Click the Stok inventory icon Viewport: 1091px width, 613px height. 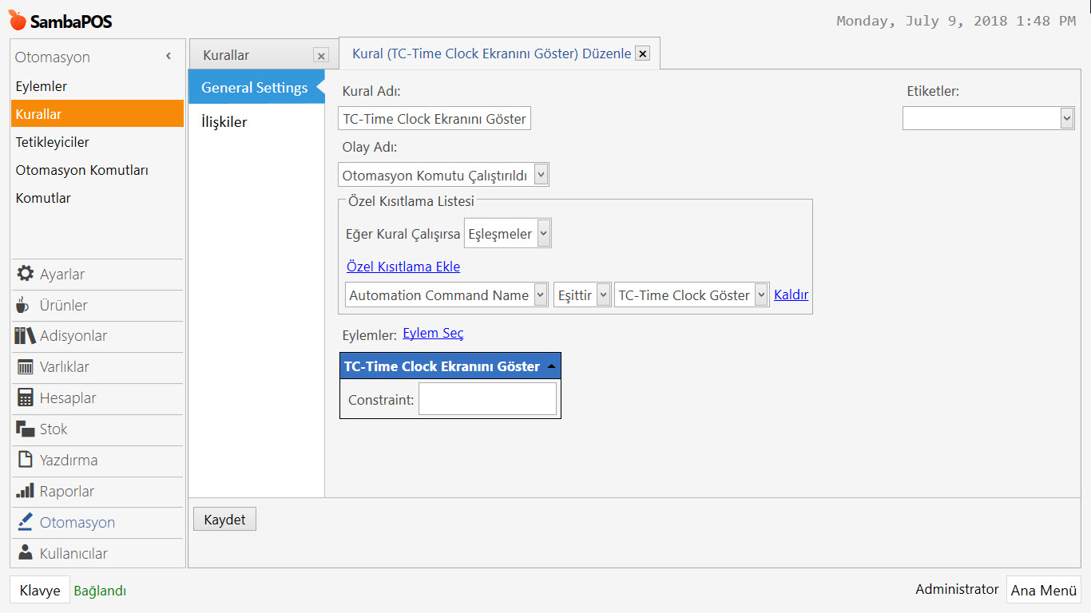[25, 429]
